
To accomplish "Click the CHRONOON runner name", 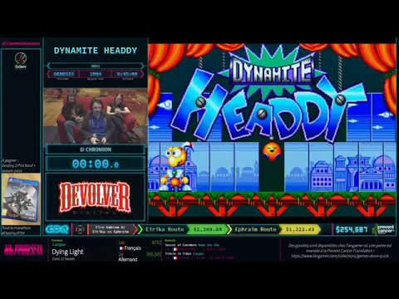I will point(98,149).
